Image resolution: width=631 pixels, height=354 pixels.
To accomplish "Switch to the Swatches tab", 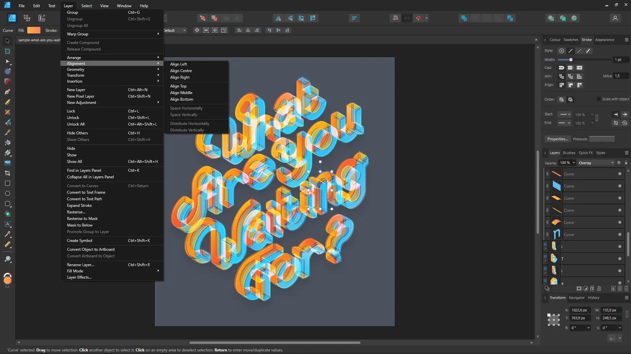I will [x=571, y=40].
